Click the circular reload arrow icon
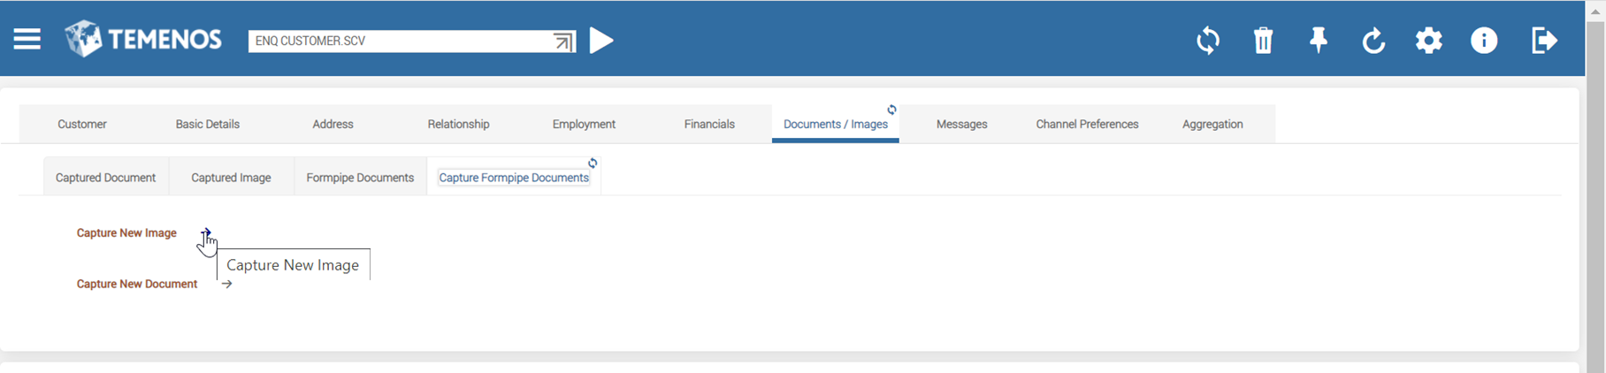 1373,41
